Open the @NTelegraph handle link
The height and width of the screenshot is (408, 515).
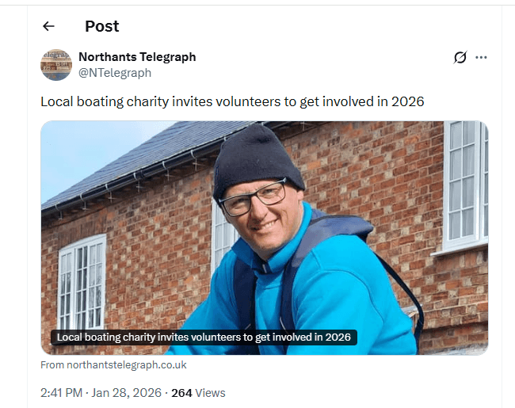tap(115, 73)
